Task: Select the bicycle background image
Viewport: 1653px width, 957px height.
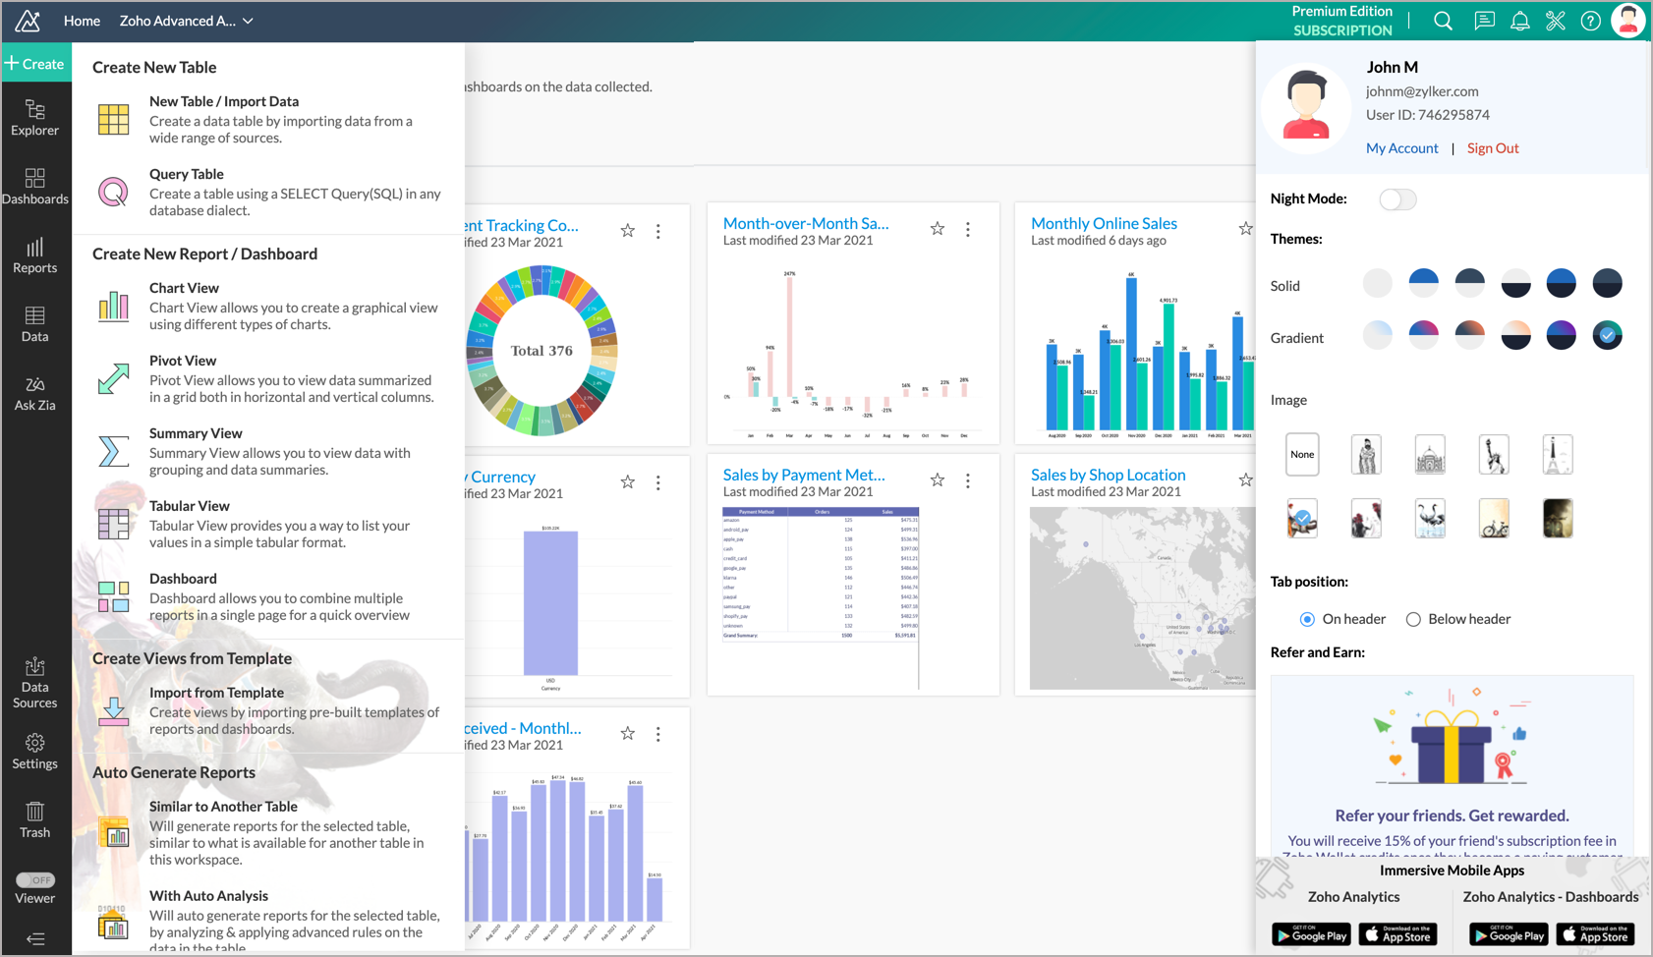Action: tap(1493, 518)
